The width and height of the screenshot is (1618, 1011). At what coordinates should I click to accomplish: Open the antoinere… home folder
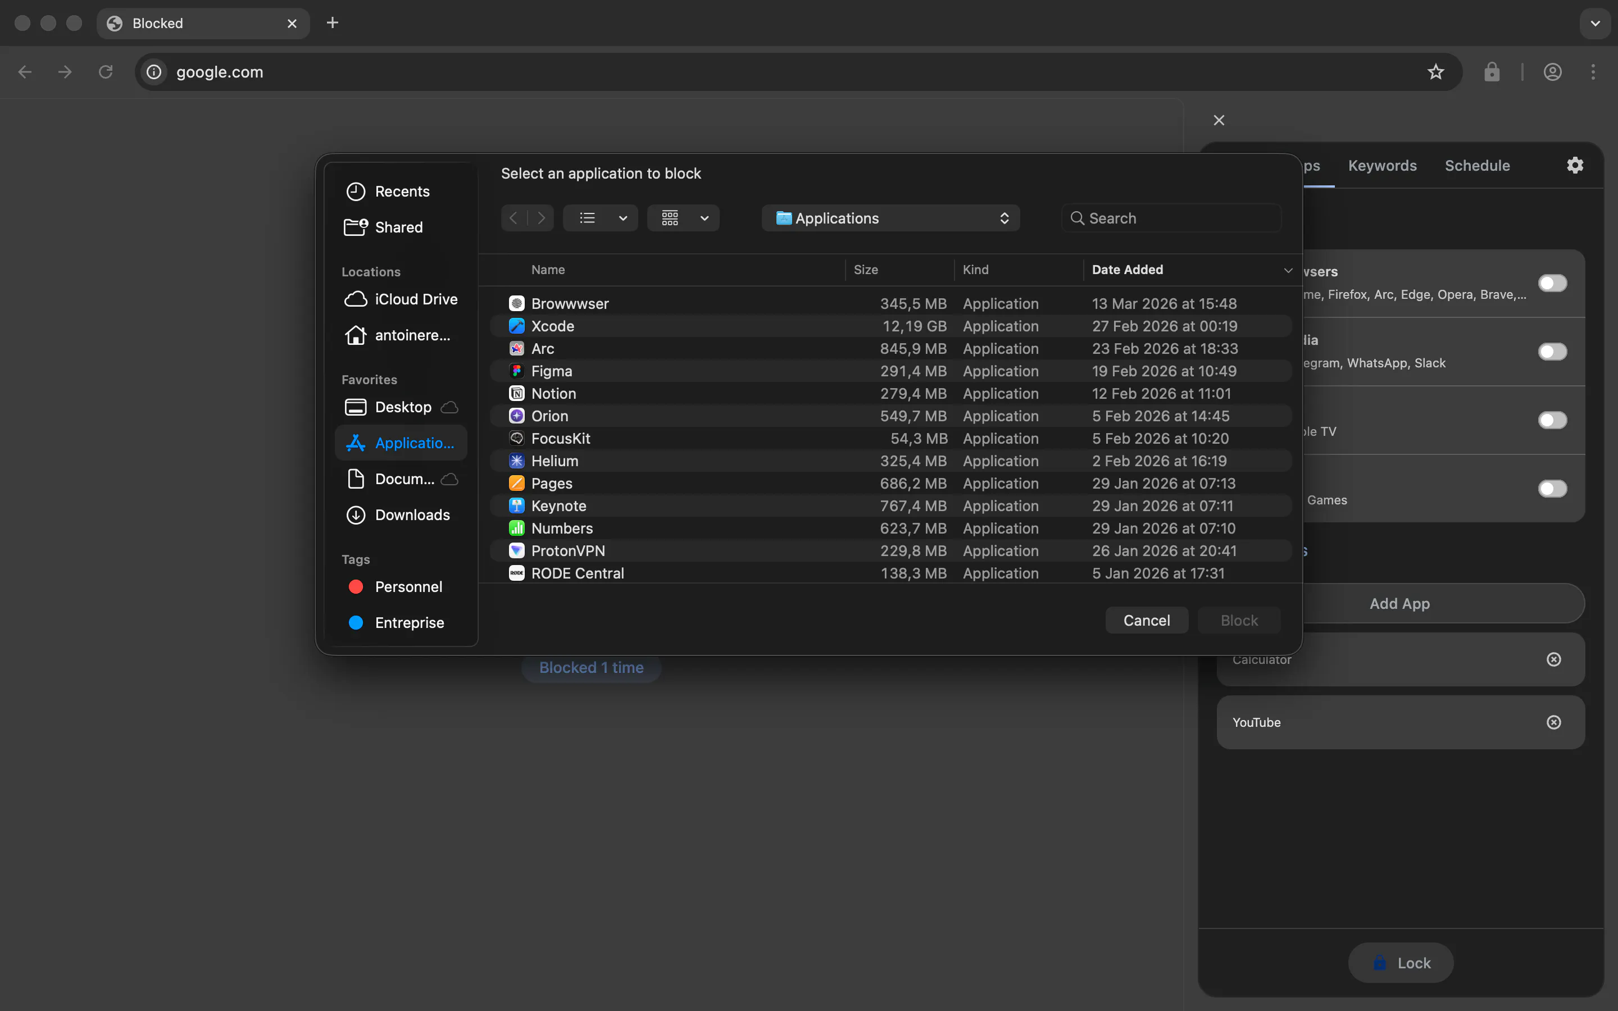[x=401, y=335]
